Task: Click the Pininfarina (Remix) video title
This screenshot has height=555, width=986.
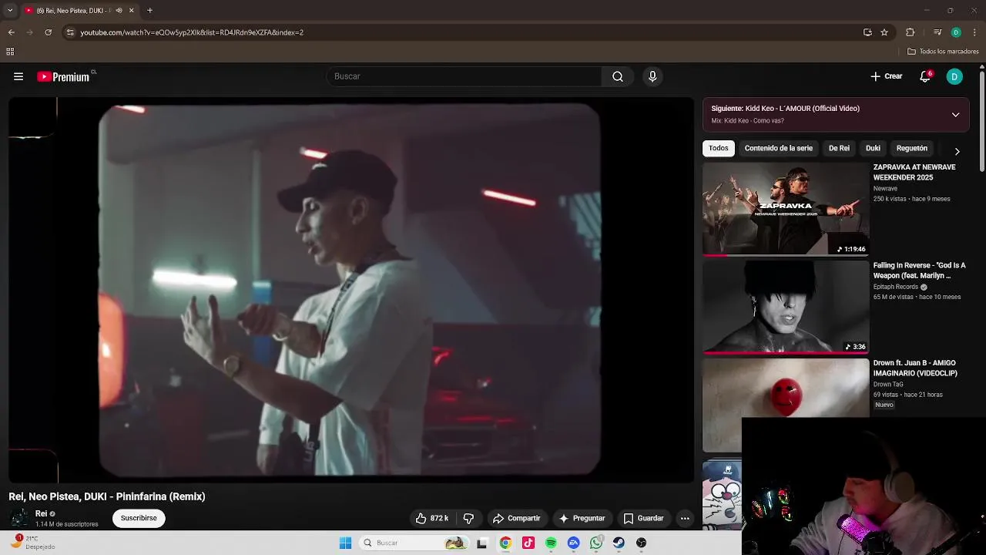Action: click(107, 496)
